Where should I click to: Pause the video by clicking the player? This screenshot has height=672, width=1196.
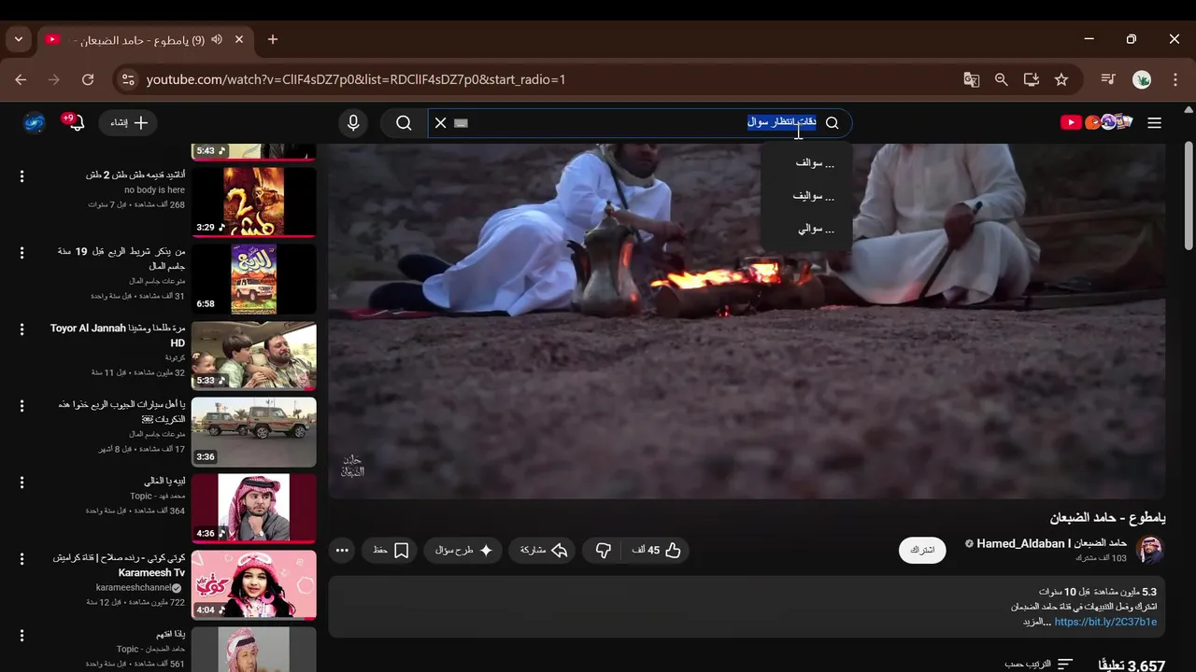click(747, 321)
